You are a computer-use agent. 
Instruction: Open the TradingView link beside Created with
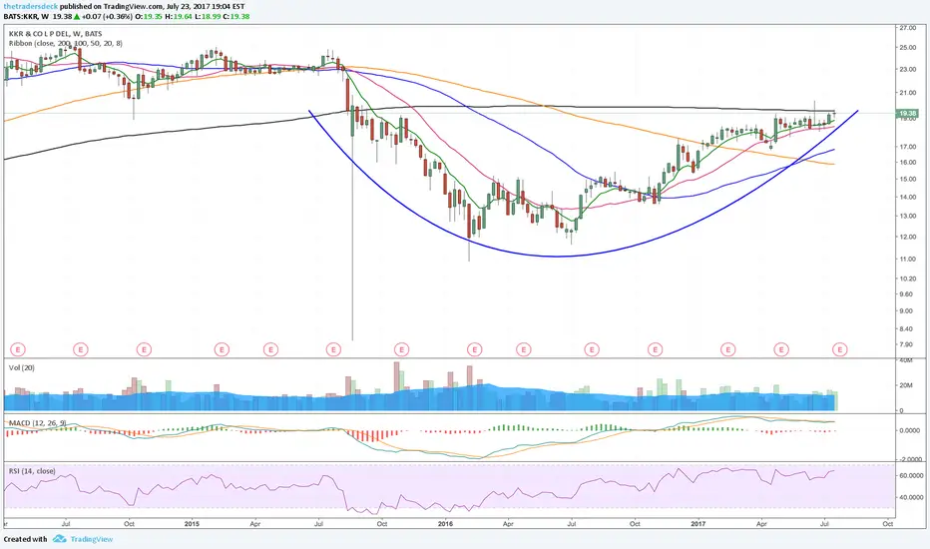(92, 539)
